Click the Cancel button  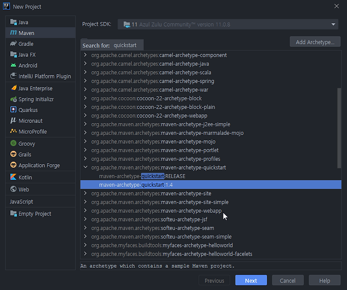[288, 280]
